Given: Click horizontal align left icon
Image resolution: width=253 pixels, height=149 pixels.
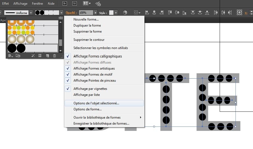Looking at the screenshot, I should pos(147,13).
